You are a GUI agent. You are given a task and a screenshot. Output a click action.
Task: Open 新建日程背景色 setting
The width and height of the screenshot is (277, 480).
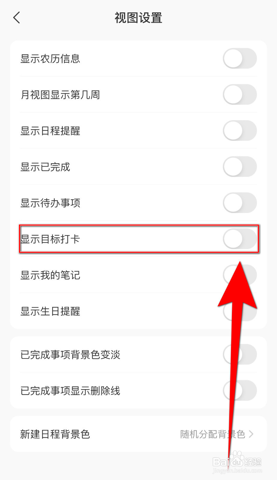click(x=138, y=434)
